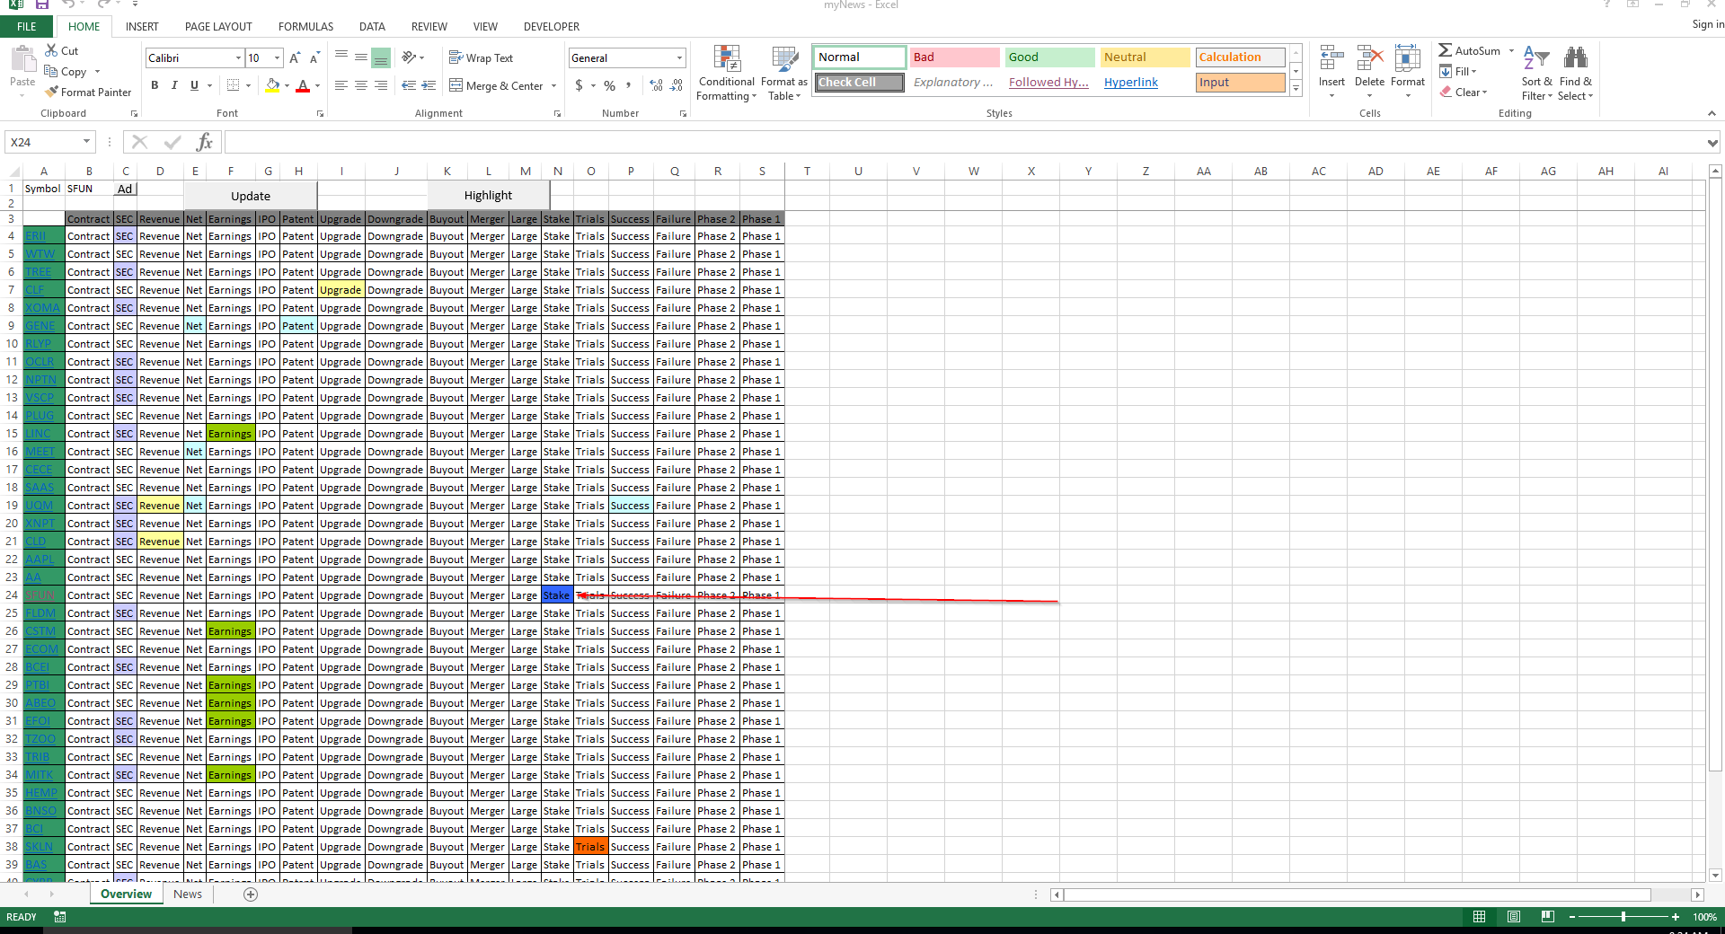Click the Find & Select binoculars icon

1575,59
